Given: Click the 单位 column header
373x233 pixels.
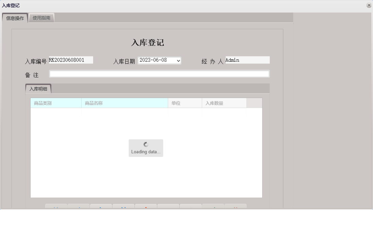Looking at the screenshot, I should [x=184, y=102].
